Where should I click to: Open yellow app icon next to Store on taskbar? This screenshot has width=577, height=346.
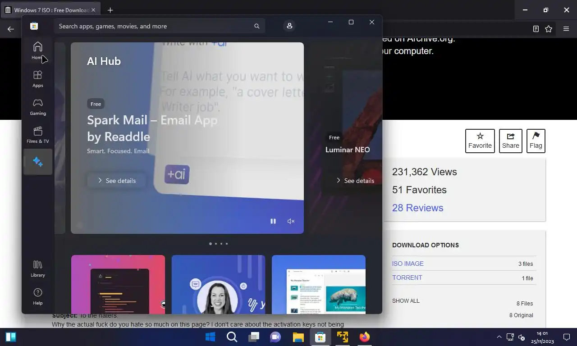(343, 337)
